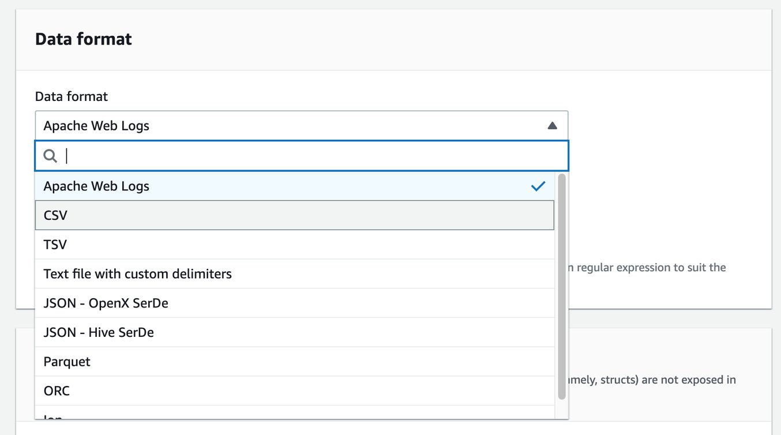
Task: Click the bold Data format section heading
Action: tap(84, 39)
